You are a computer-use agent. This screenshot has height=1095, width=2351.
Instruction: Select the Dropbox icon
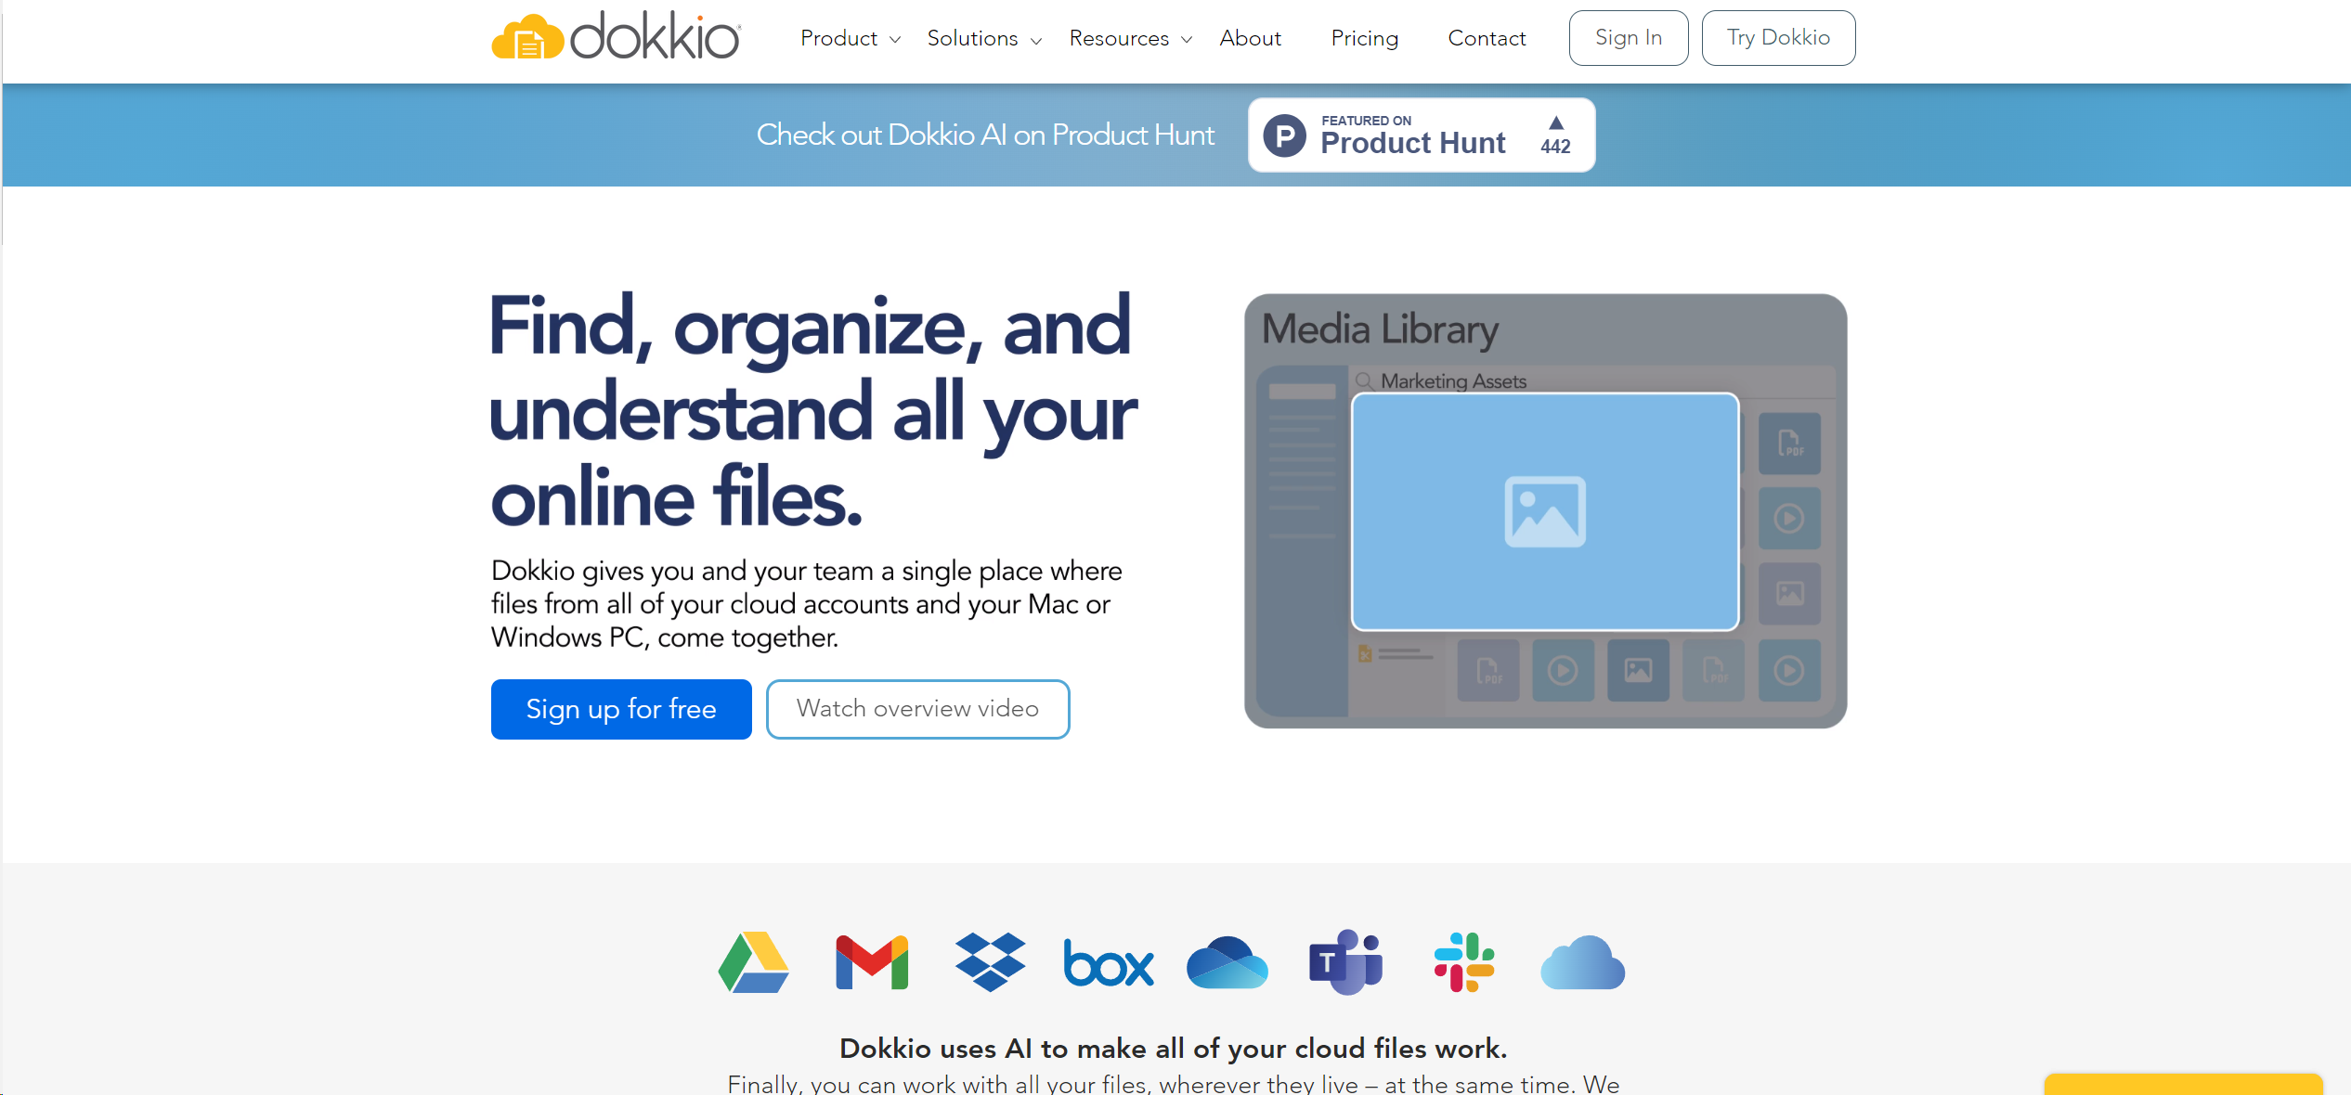(990, 962)
